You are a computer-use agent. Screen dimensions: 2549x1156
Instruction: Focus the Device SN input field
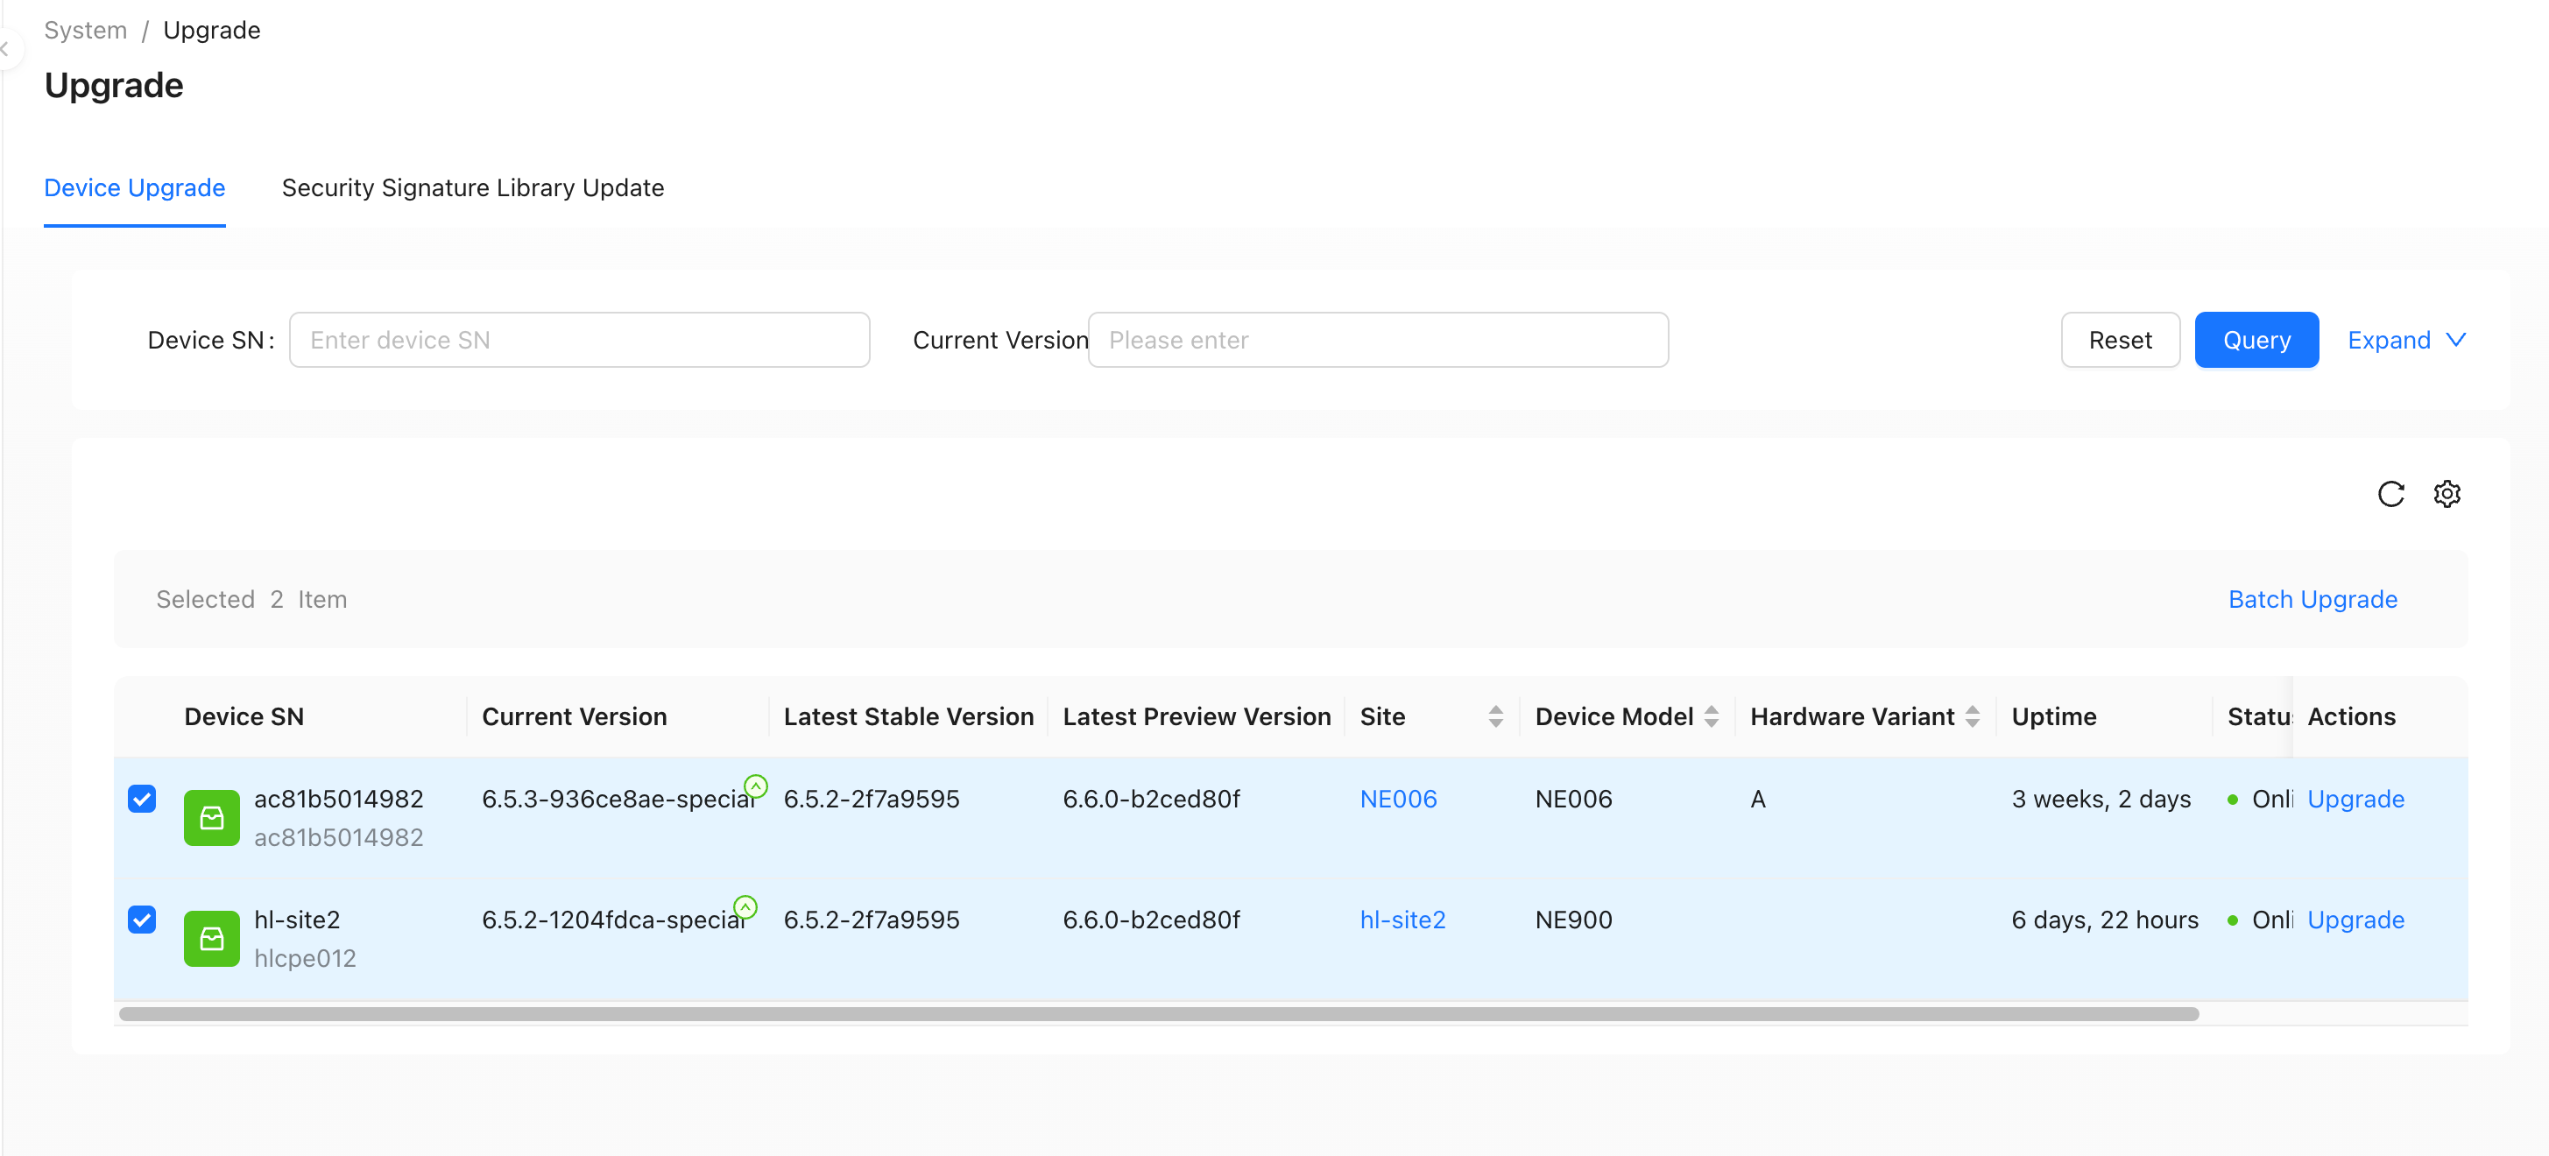pyautogui.click(x=579, y=340)
